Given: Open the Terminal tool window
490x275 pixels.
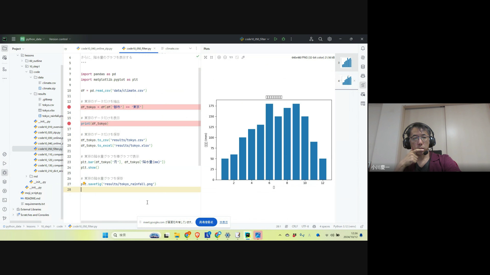Looking at the screenshot, I should pos(5,200).
